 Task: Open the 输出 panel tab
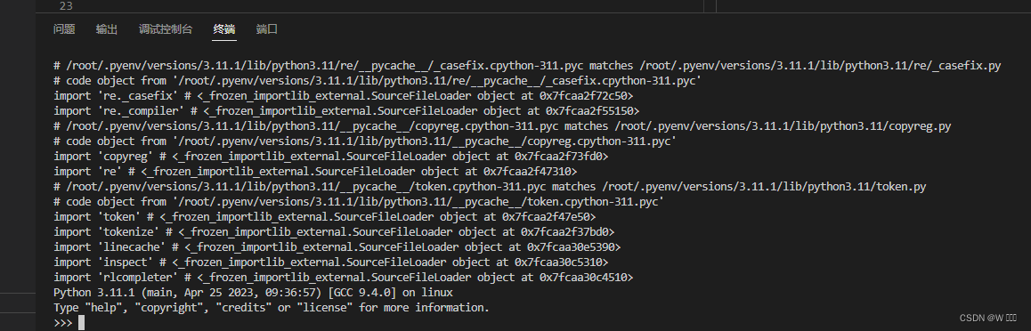107,28
